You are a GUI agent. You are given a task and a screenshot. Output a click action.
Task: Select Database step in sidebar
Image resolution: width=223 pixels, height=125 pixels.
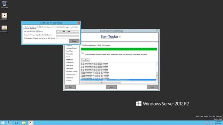(x=70, y=60)
